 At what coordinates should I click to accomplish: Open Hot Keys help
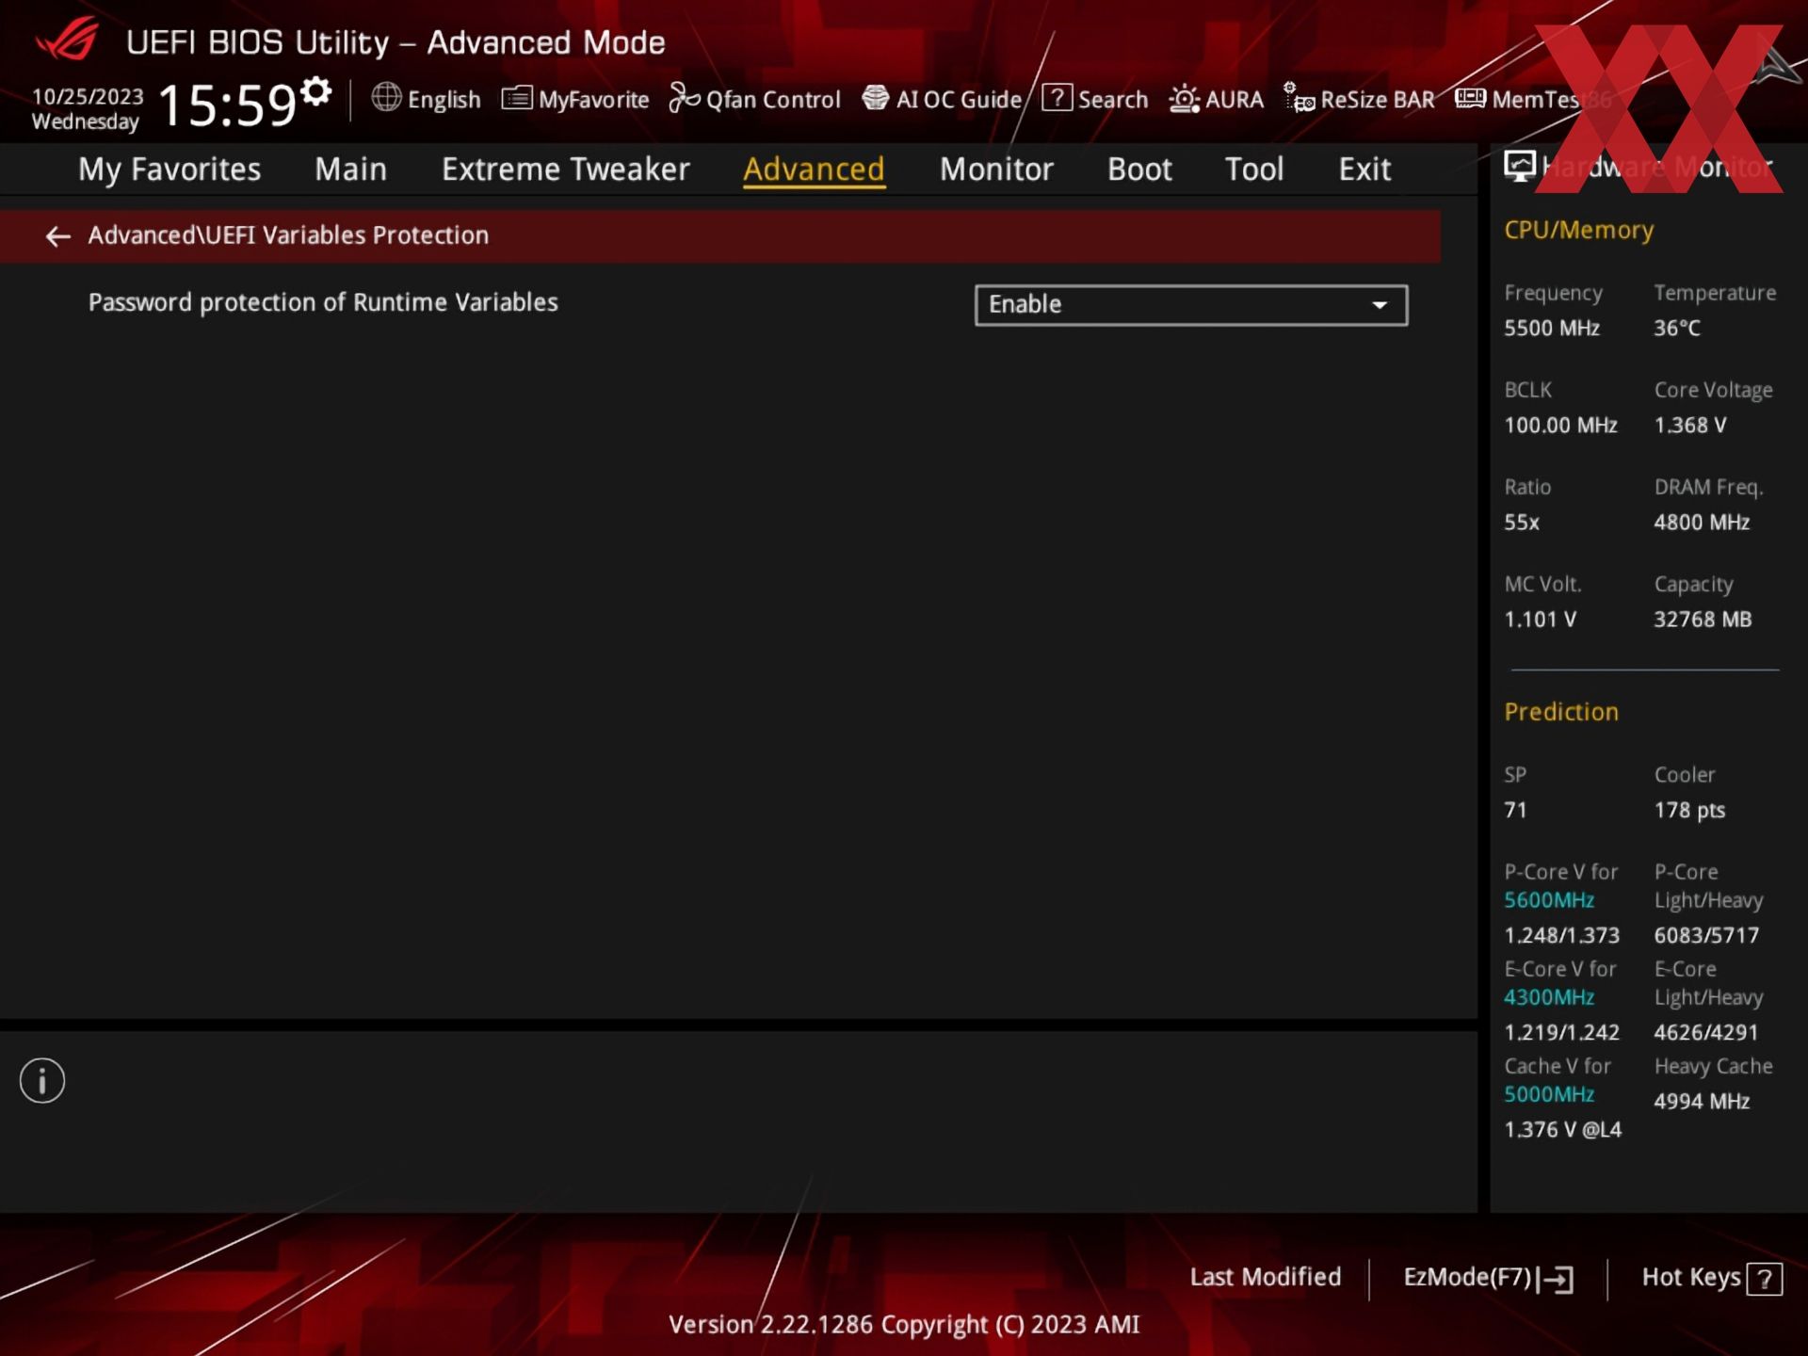coord(1711,1278)
